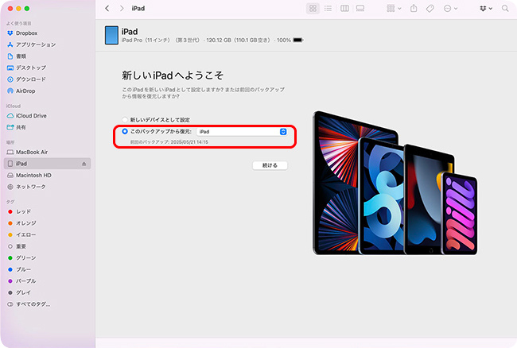
Task: Open the Dropbox toolbar menu
Action: [x=486, y=9]
